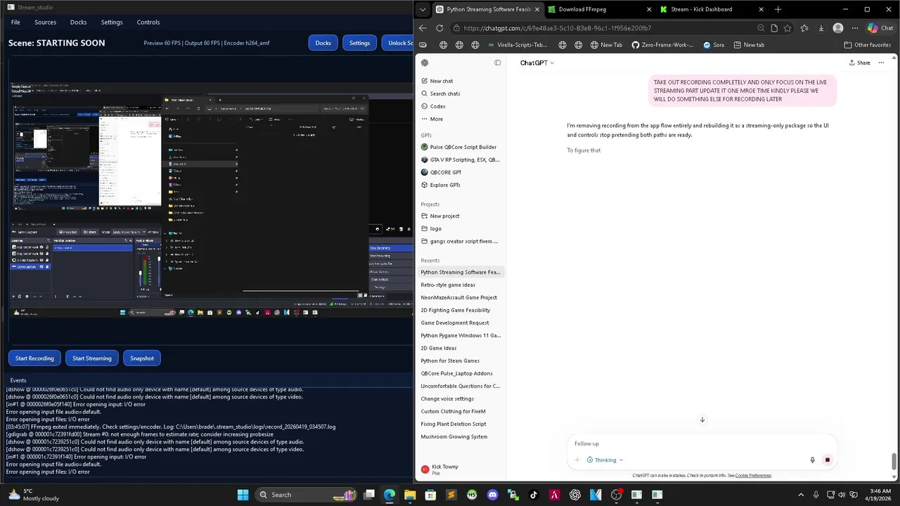
Task: Add page to favorites star icon
Action: click(787, 28)
